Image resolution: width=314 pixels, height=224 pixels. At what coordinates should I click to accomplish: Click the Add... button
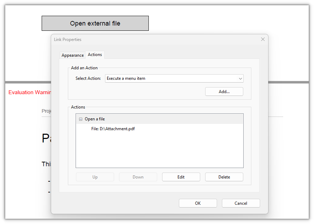(x=224, y=92)
